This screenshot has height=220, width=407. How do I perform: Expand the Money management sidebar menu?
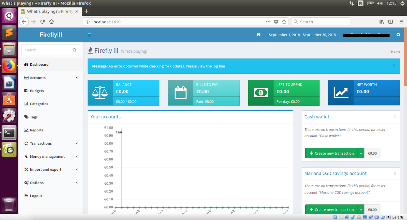coord(51,156)
